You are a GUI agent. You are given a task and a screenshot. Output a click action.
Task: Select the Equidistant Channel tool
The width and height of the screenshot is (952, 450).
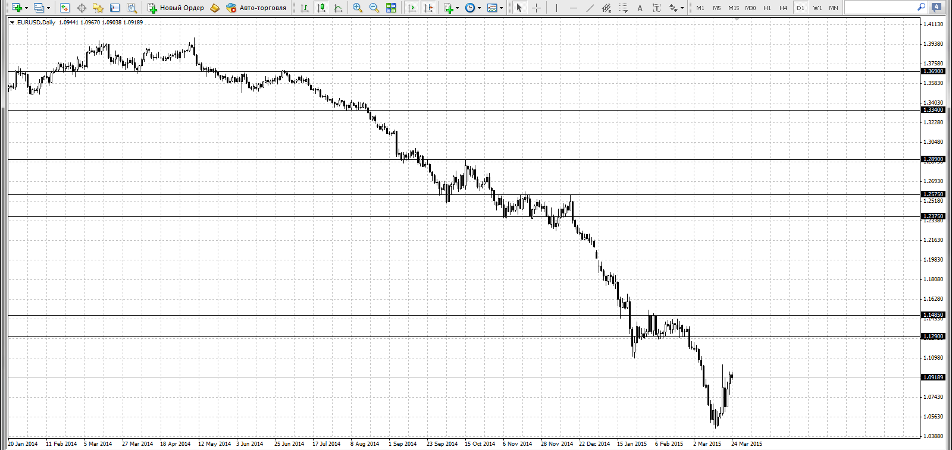click(x=606, y=8)
